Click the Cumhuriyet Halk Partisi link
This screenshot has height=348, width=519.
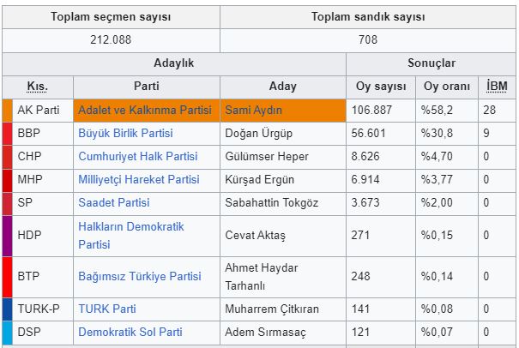[x=137, y=157]
